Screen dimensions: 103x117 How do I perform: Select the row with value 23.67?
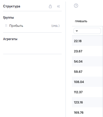point(87,51)
